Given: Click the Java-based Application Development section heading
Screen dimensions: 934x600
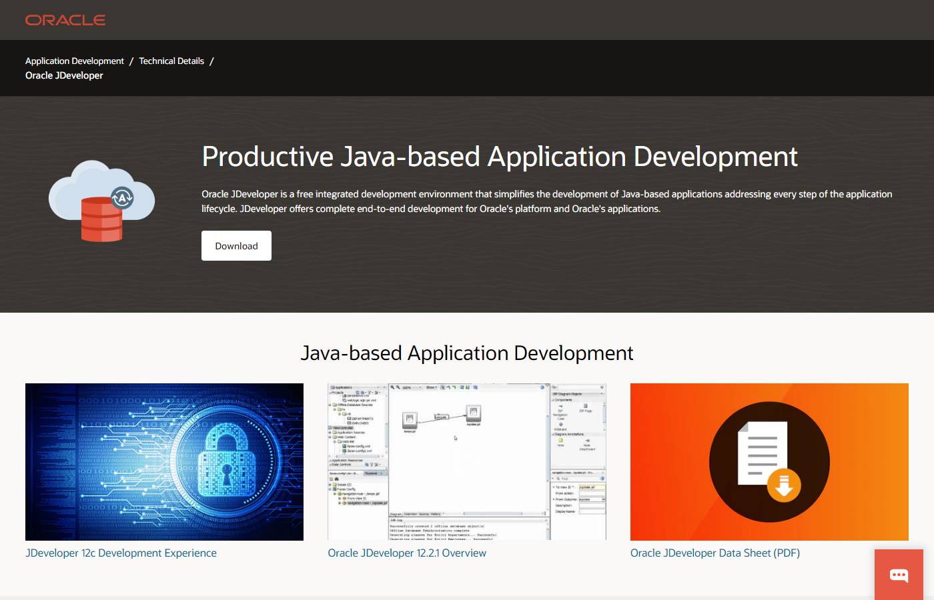Looking at the screenshot, I should (467, 353).
